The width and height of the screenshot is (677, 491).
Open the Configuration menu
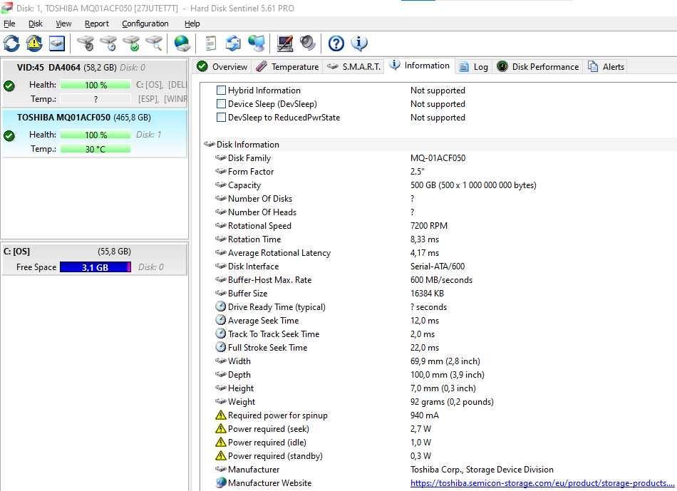[x=145, y=24]
